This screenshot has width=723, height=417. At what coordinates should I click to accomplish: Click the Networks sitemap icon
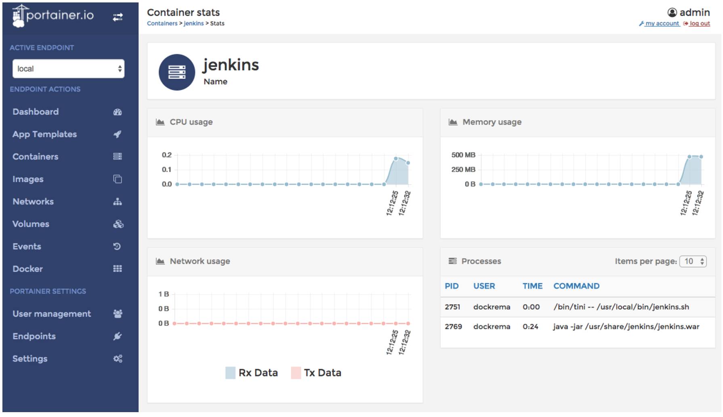[x=118, y=201]
